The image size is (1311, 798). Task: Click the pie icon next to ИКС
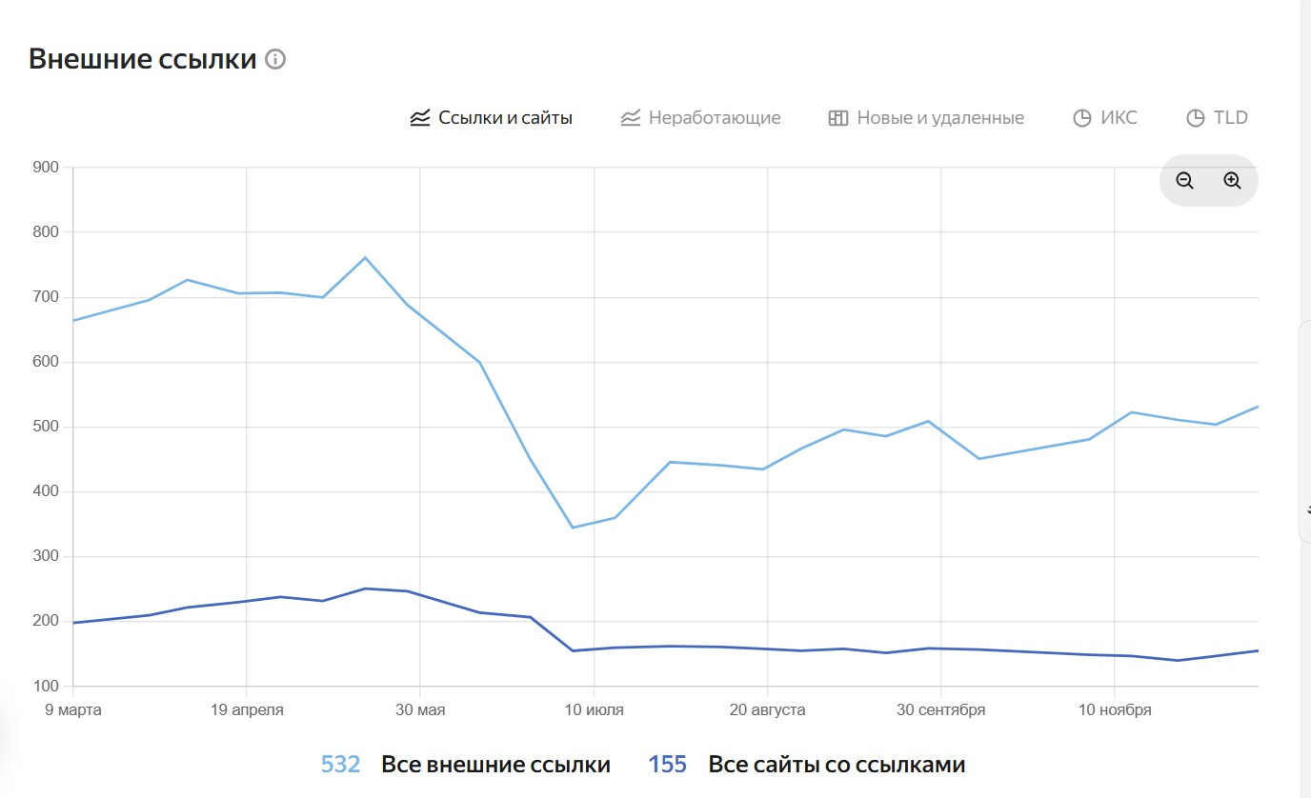point(1081,118)
